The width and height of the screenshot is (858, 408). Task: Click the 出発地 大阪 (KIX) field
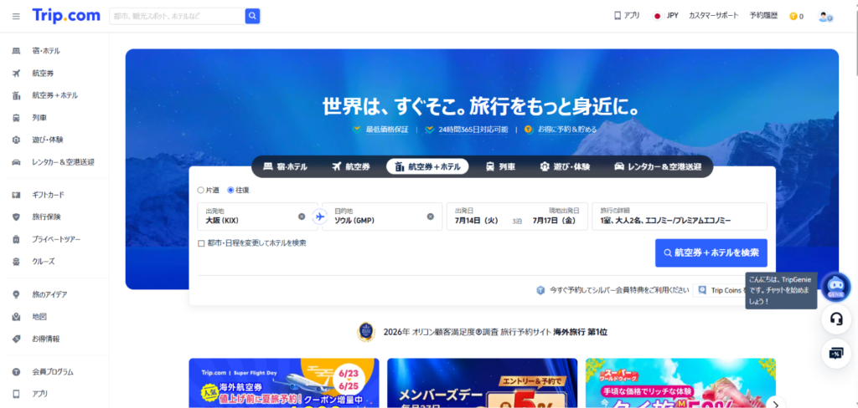point(257,217)
